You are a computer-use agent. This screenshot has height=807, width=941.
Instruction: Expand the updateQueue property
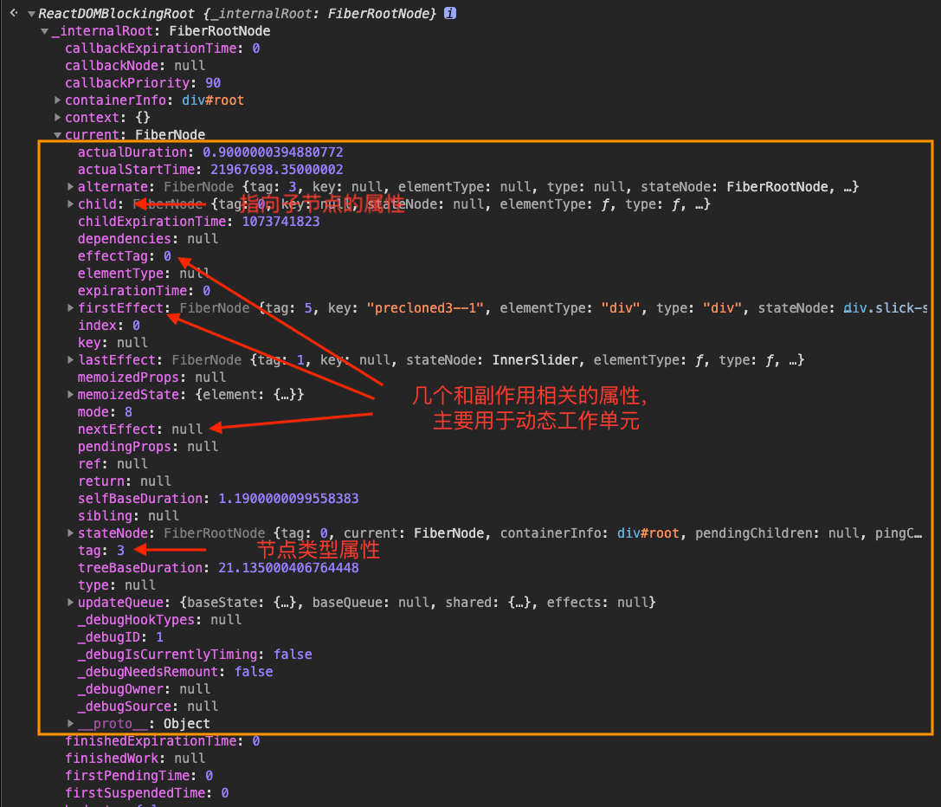(70, 603)
